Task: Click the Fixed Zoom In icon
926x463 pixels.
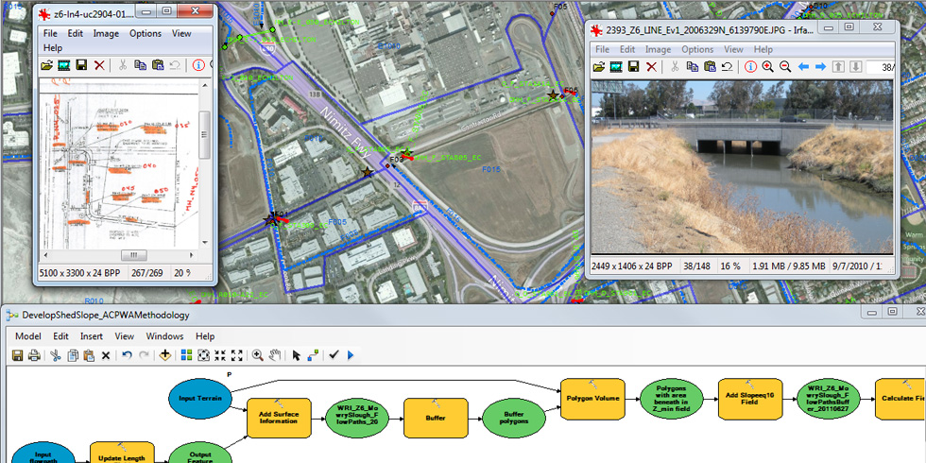Action: point(220,355)
